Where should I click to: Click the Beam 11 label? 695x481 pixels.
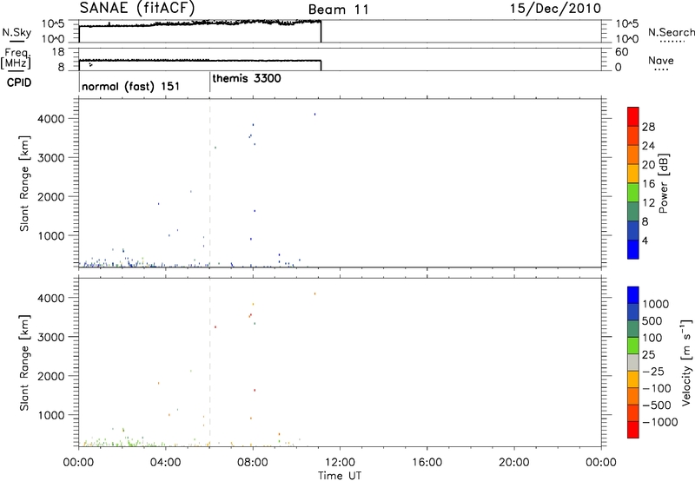(x=339, y=10)
